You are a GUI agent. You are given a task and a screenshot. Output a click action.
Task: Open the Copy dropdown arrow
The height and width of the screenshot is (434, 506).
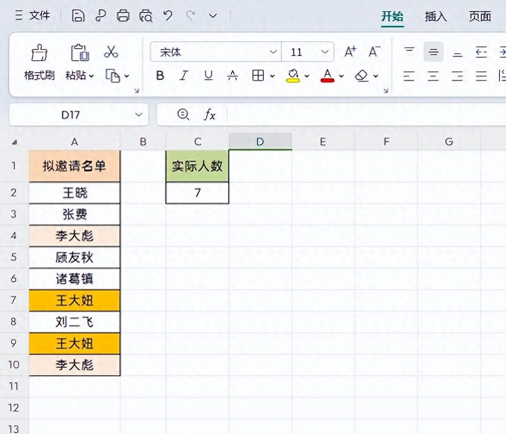(127, 76)
